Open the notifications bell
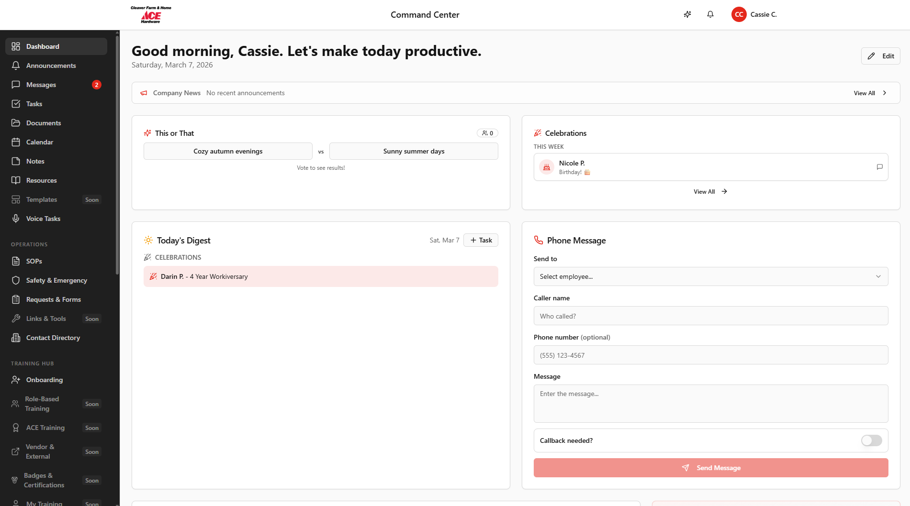910x506 pixels. [710, 14]
